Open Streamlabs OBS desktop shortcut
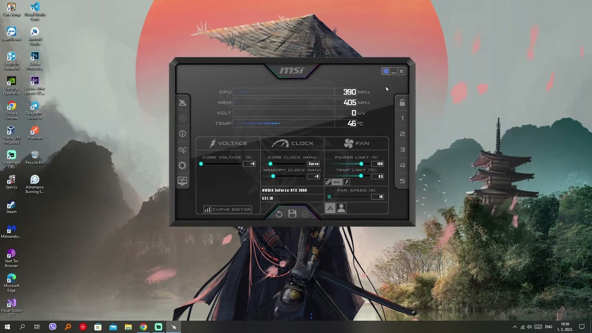 (12, 160)
